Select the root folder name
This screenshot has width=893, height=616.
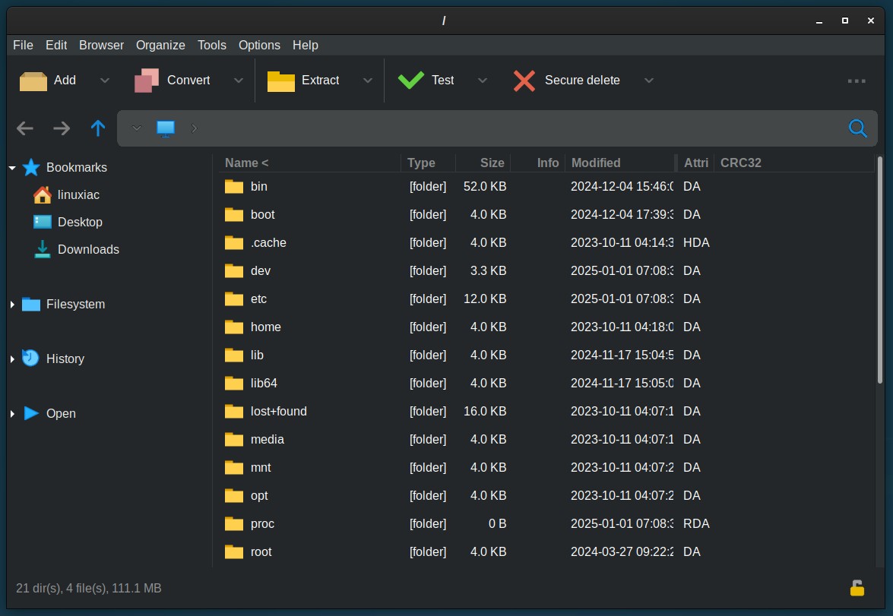(261, 552)
